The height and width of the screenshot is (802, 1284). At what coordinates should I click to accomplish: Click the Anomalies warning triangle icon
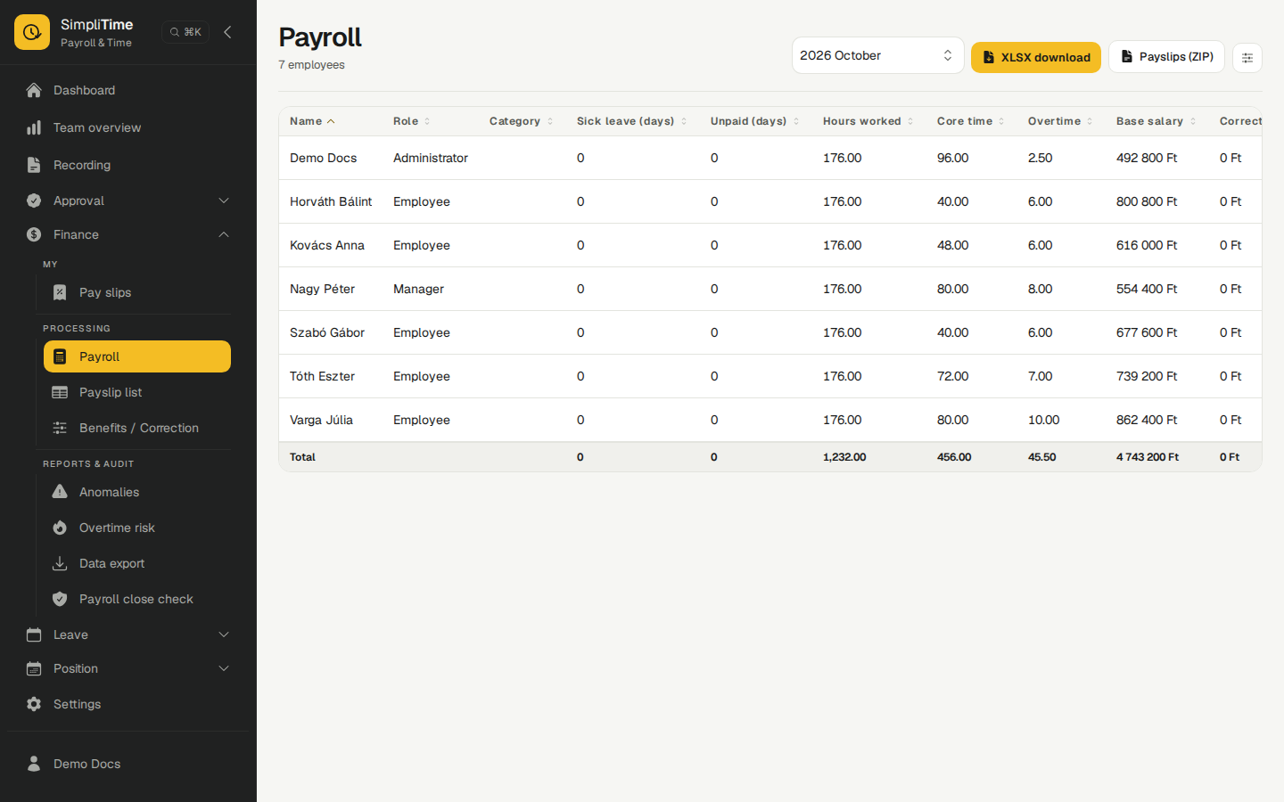pos(60,492)
